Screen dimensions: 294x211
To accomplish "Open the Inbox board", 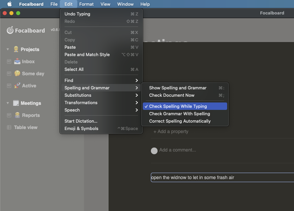I will (x=28, y=61).
